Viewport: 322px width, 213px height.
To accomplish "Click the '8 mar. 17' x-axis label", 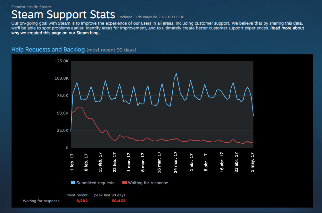I will click(143, 162).
